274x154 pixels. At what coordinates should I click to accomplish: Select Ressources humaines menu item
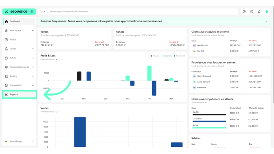click(19, 67)
